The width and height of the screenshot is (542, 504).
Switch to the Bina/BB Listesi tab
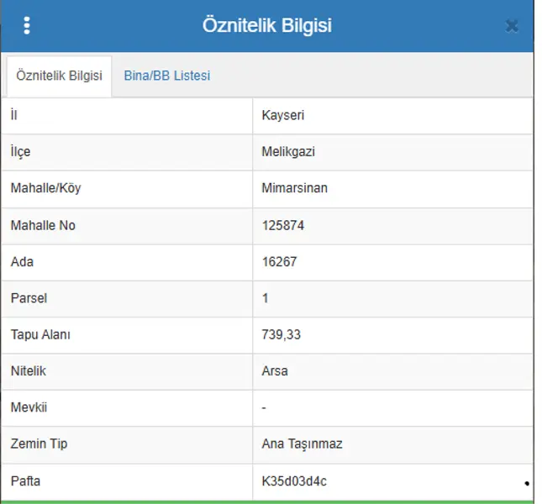pos(167,76)
